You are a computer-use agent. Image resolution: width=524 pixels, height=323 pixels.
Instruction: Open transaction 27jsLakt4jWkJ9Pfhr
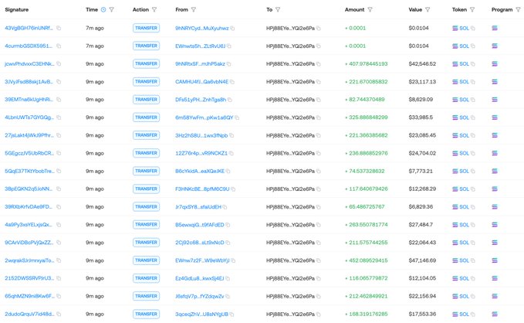[x=29, y=135]
